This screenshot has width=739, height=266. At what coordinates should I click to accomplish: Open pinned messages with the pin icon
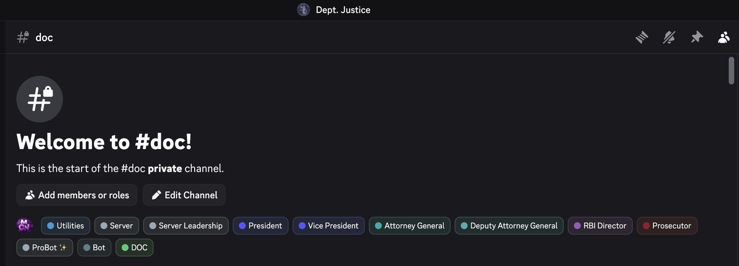(697, 37)
